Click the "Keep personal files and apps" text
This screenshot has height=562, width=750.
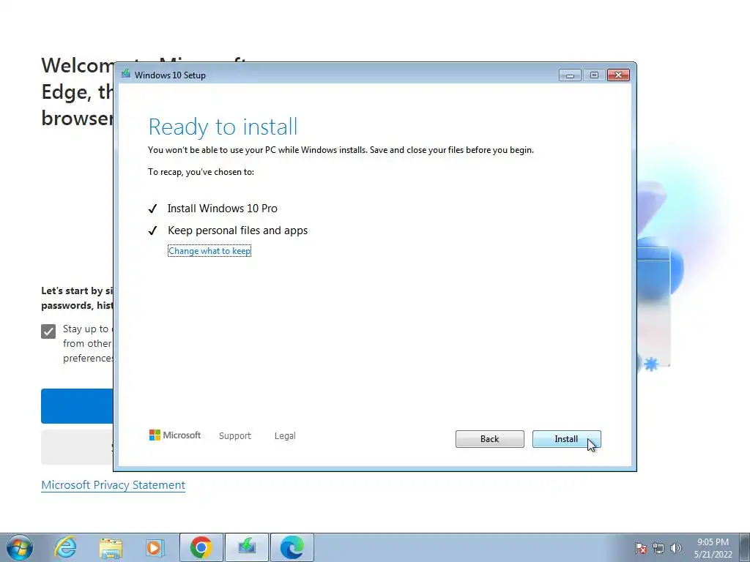click(238, 231)
